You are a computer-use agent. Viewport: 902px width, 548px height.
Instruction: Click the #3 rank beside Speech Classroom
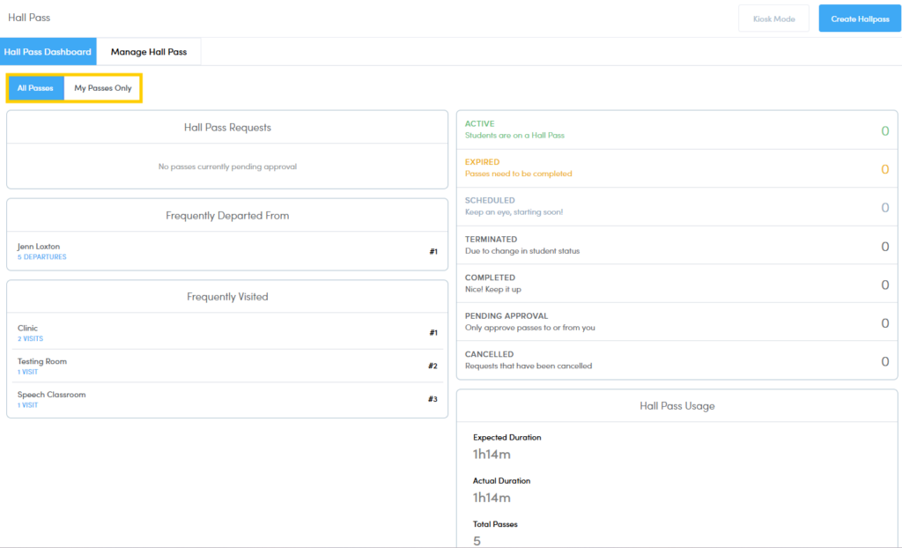point(433,399)
